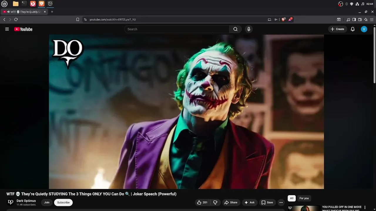
Task: Select the All filter chip
Action: point(292,198)
